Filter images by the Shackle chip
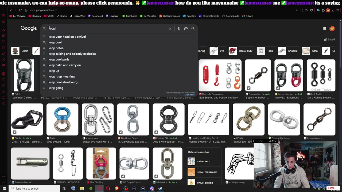 point(289,51)
